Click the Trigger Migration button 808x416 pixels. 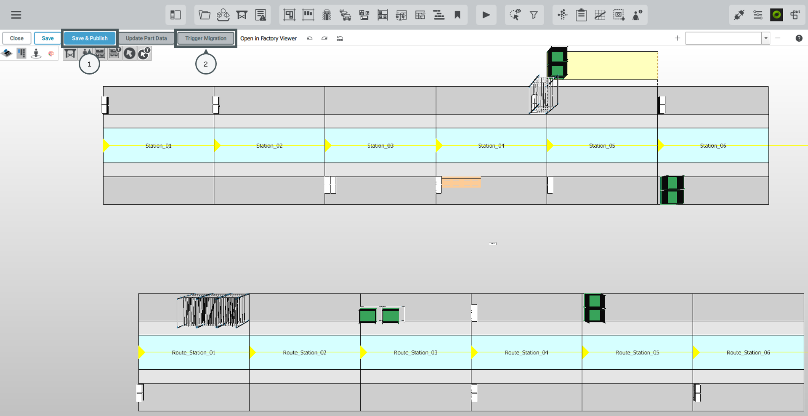206,38
